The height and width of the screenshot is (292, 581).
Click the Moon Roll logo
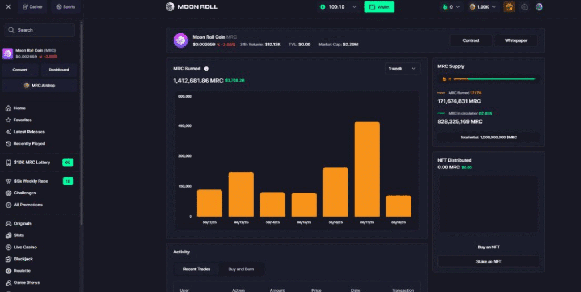click(x=192, y=7)
